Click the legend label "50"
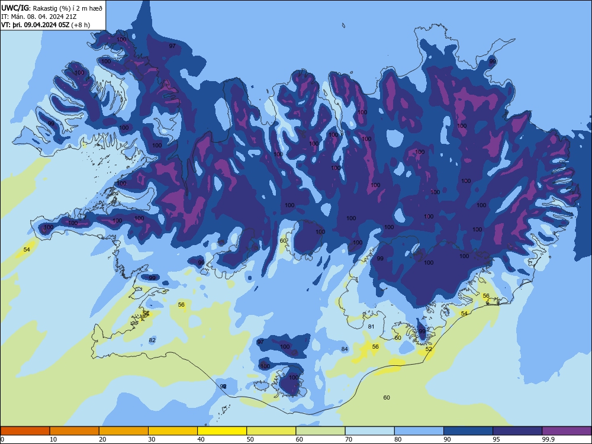 [250, 439]
